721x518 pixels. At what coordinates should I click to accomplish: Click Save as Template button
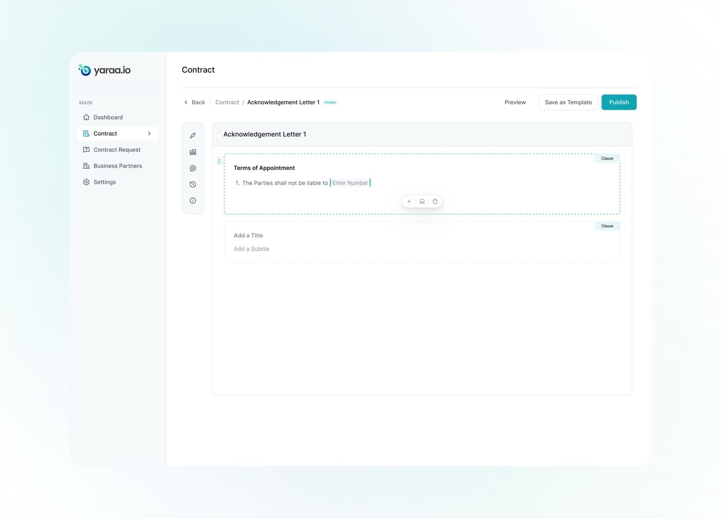coord(568,102)
